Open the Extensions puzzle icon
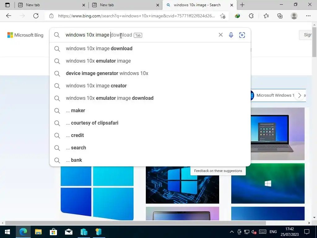 pyautogui.click(x=251, y=16)
